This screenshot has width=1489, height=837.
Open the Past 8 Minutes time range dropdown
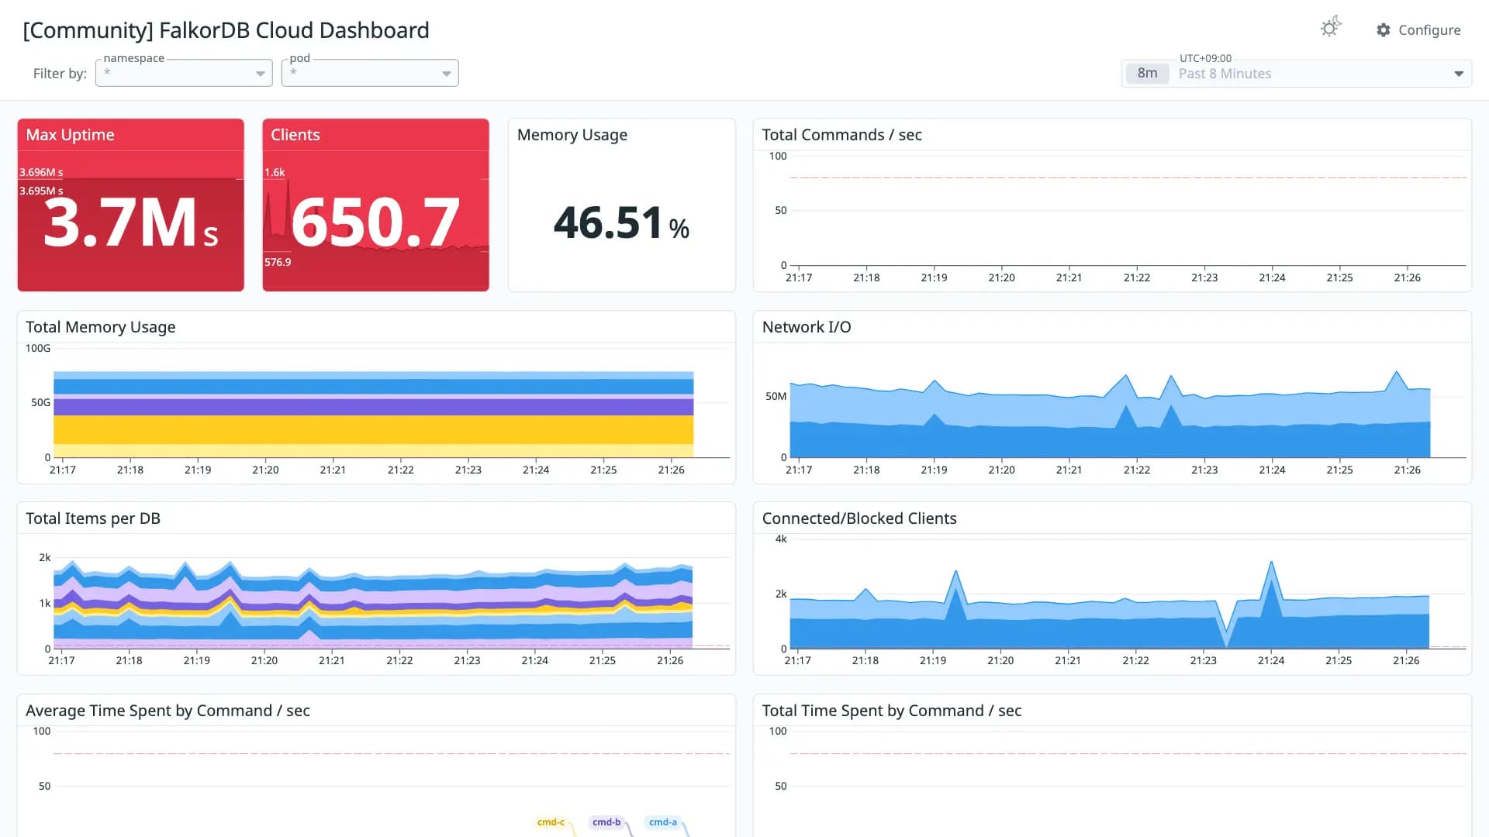click(1296, 74)
